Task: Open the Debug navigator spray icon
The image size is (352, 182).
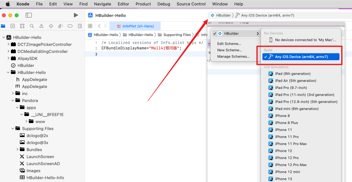Action: [60, 26]
